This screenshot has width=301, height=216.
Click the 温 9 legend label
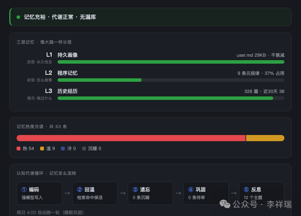click(x=51, y=148)
